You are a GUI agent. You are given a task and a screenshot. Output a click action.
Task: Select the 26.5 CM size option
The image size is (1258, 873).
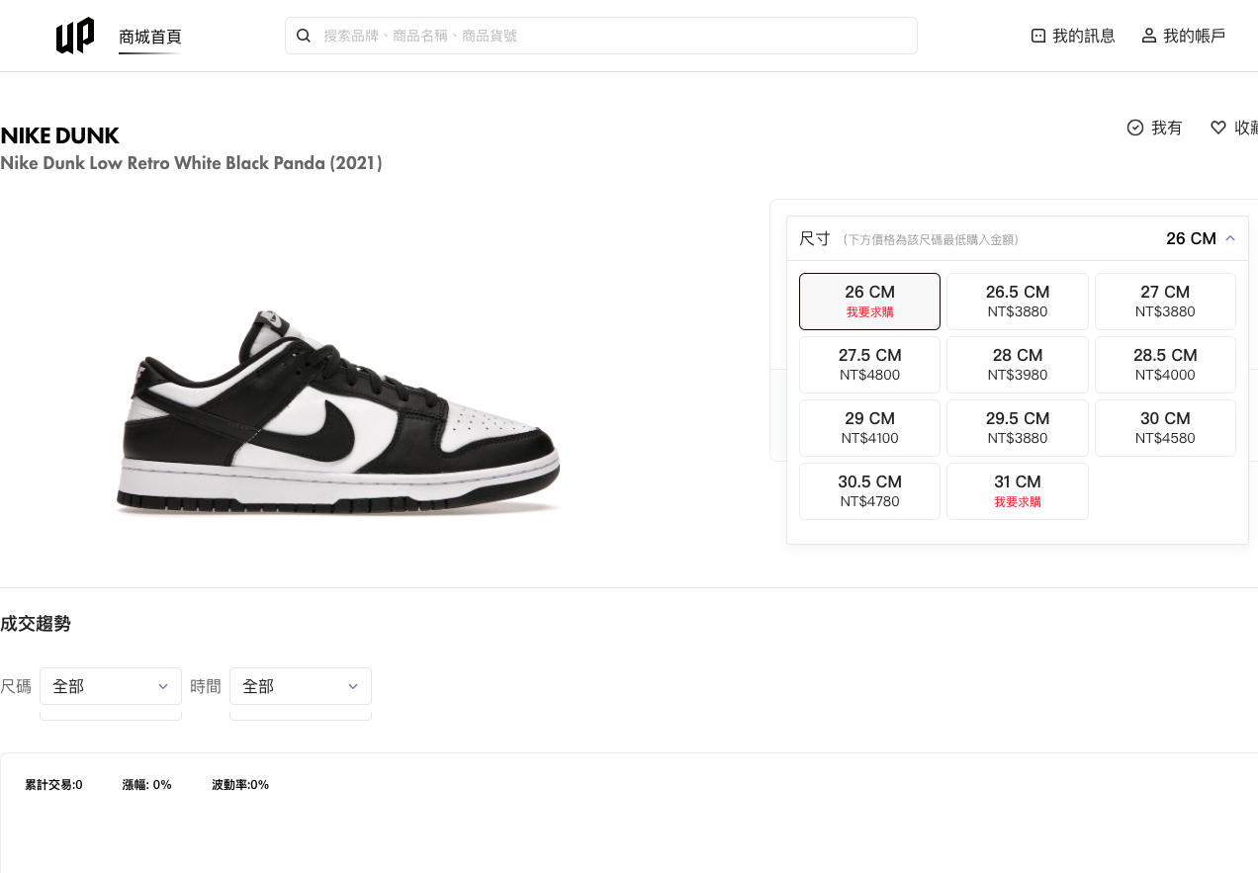pos(1017,302)
